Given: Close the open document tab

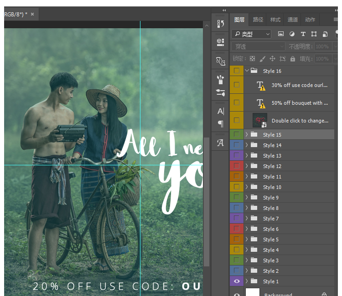Looking at the screenshot, I should pyautogui.click(x=32, y=14).
